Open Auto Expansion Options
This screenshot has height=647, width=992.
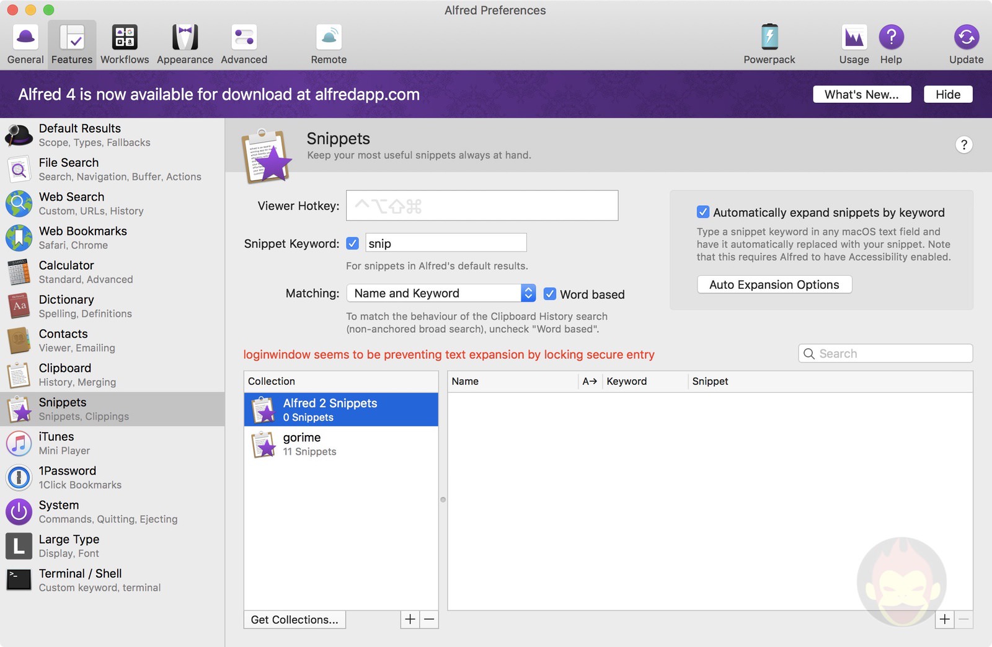pos(774,284)
